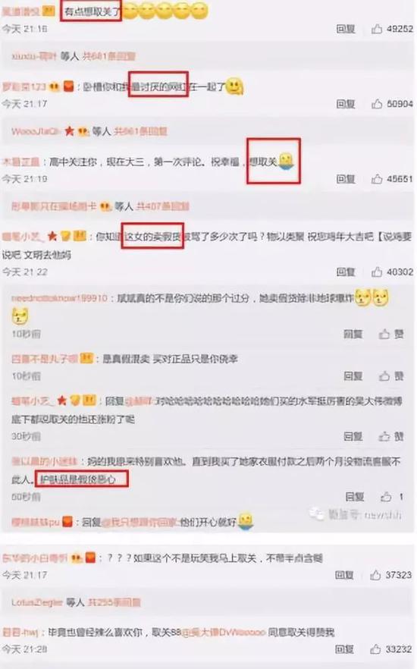417x669 pixels.
Task: Open the @吴大伟DVWooooo mention link
Action: 224,632
